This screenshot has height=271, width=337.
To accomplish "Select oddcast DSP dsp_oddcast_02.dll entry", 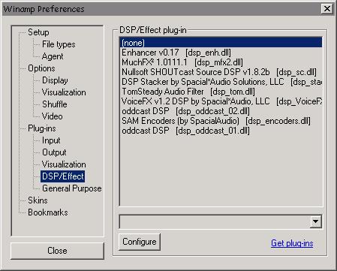I will tap(221, 111).
